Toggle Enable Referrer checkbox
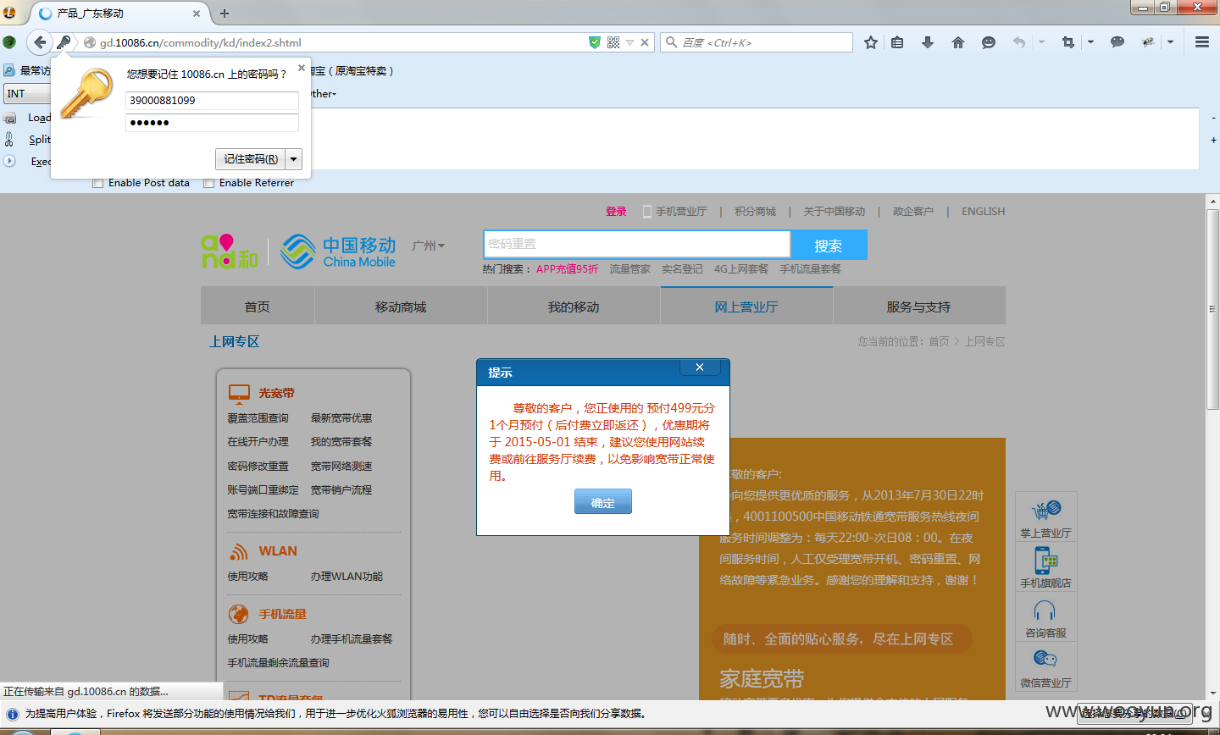This screenshot has width=1220, height=735. tap(208, 183)
